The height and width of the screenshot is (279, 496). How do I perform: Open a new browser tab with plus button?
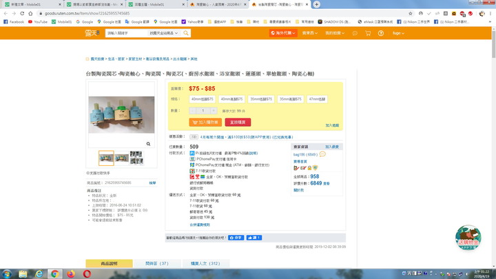pos(317,4)
